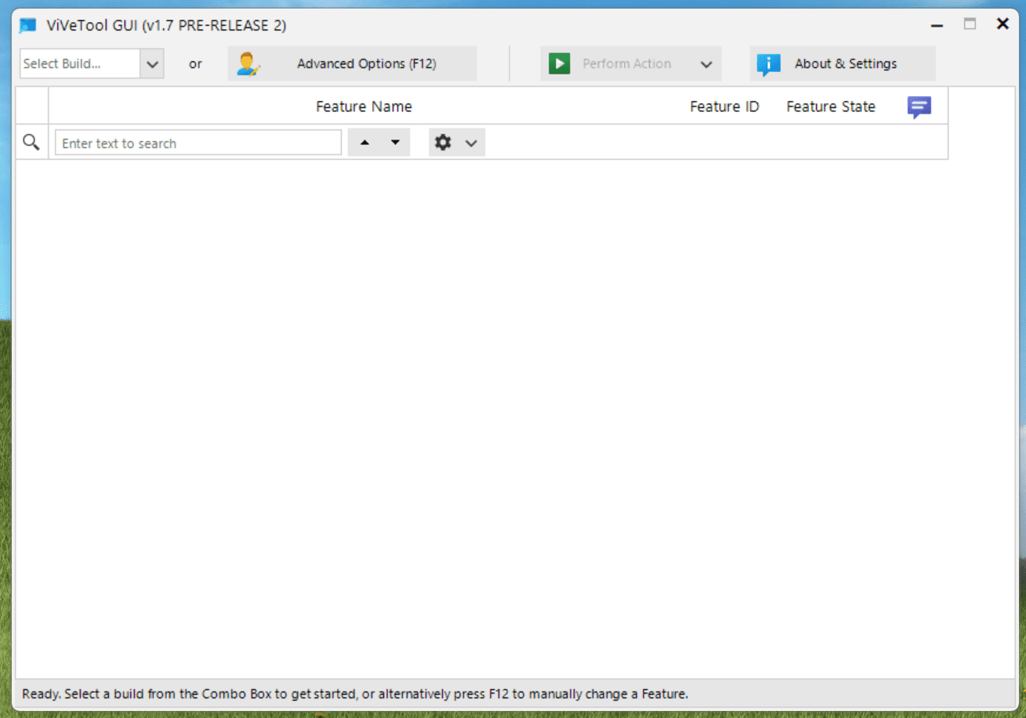Click the blue info icon for About & Settings

(x=769, y=64)
